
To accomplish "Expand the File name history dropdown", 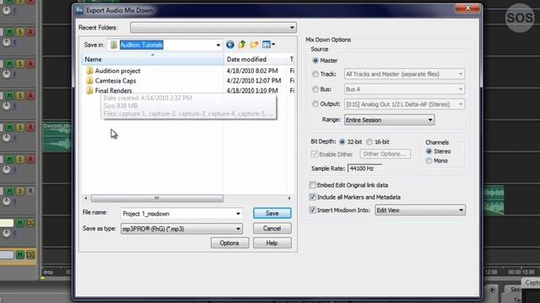I will coord(238,214).
